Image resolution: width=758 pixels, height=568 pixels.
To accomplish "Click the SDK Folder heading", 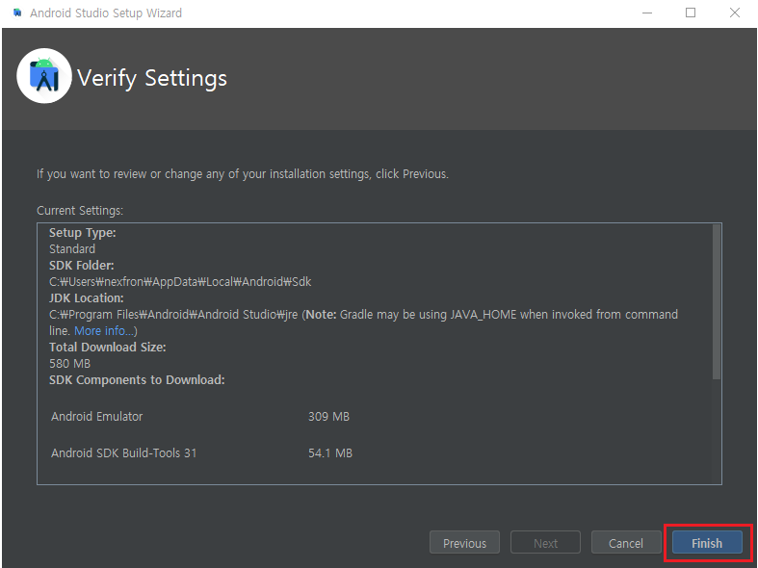I will tap(82, 265).
